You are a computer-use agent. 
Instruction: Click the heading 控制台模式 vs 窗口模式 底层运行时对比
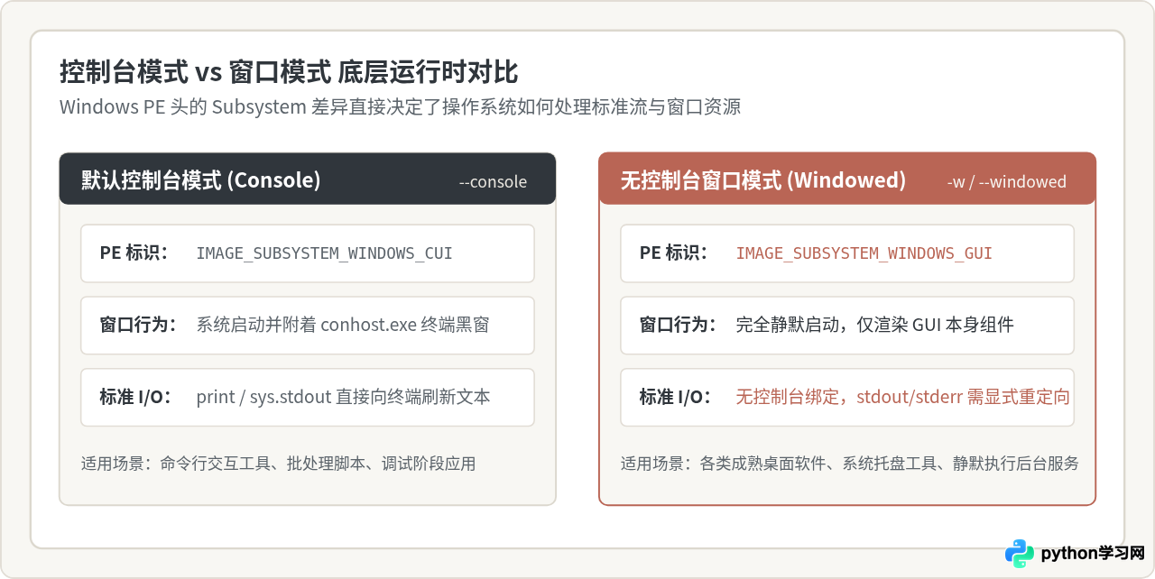(289, 71)
